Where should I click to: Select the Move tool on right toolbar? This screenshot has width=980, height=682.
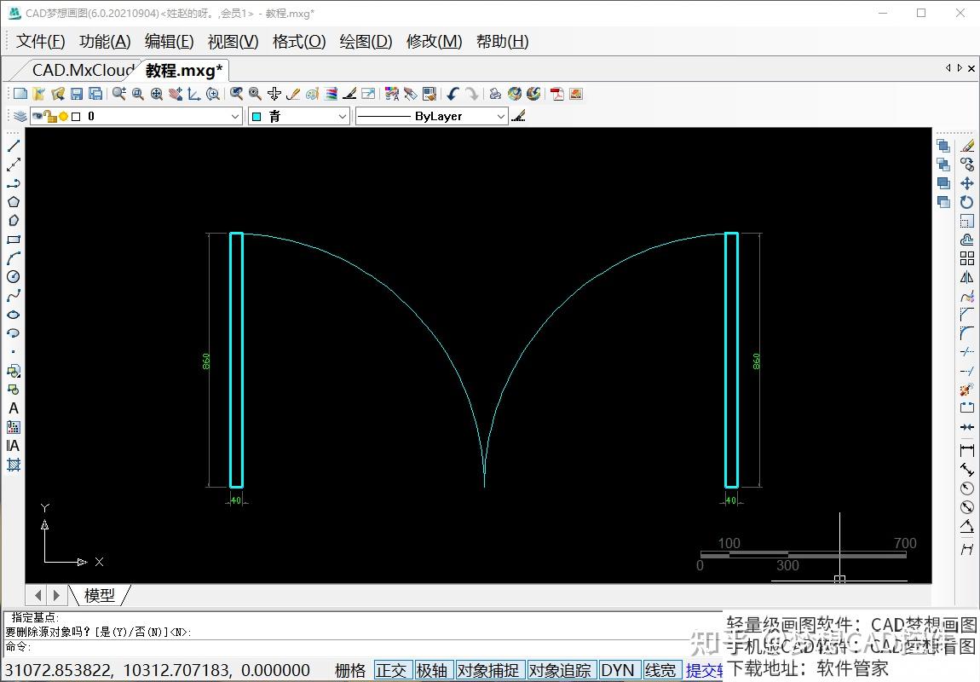tap(967, 183)
